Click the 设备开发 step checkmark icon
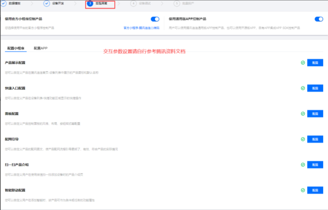 click(x=47, y=4)
